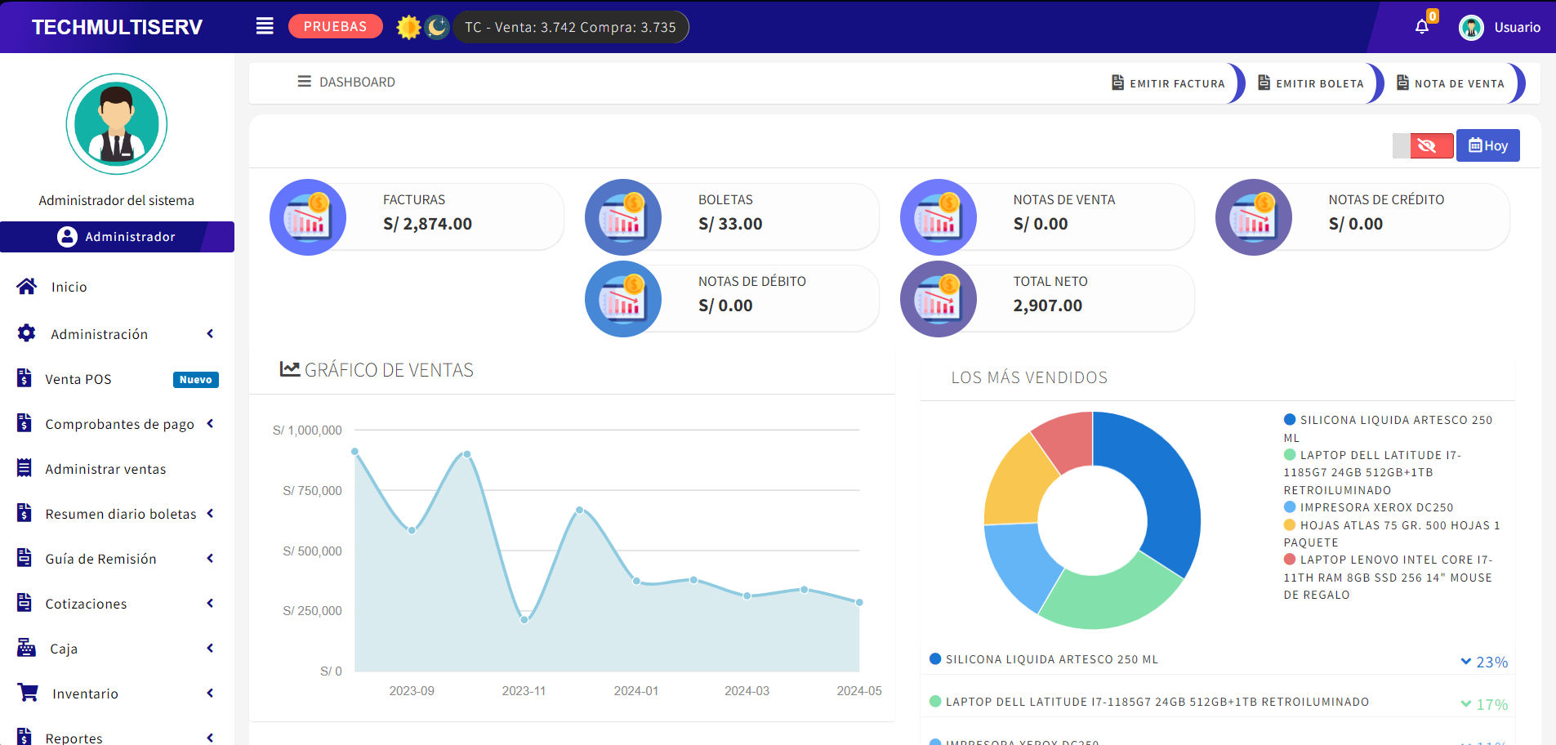Toggle Laptop Dell Latitude legend swatch
This screenshot has height=745, width=1556.
point(1290,455)
